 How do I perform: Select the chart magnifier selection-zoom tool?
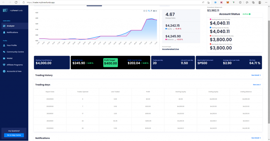(x=149, y=11)
